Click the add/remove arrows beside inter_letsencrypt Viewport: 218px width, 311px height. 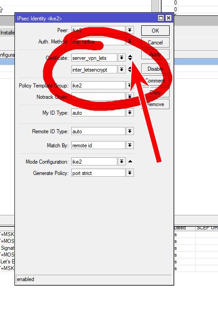[x=130, y=69]
